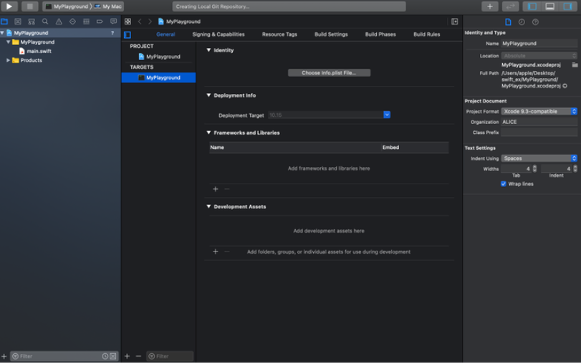Image resolution: width=581 pixels, height=364 pixels.
Task: Open the Find navigator magnifier
Action: pyautogui.click(x=45, y=21)
